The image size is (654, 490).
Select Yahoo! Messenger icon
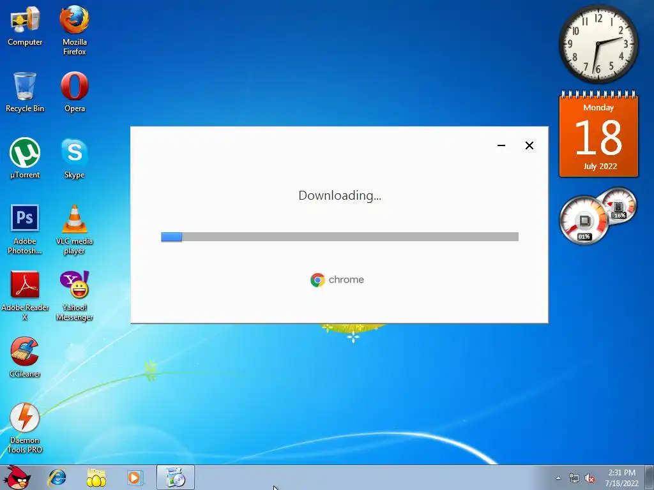point(74,295)
